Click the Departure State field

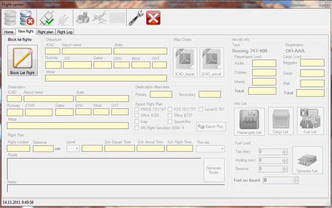[141, 51]
